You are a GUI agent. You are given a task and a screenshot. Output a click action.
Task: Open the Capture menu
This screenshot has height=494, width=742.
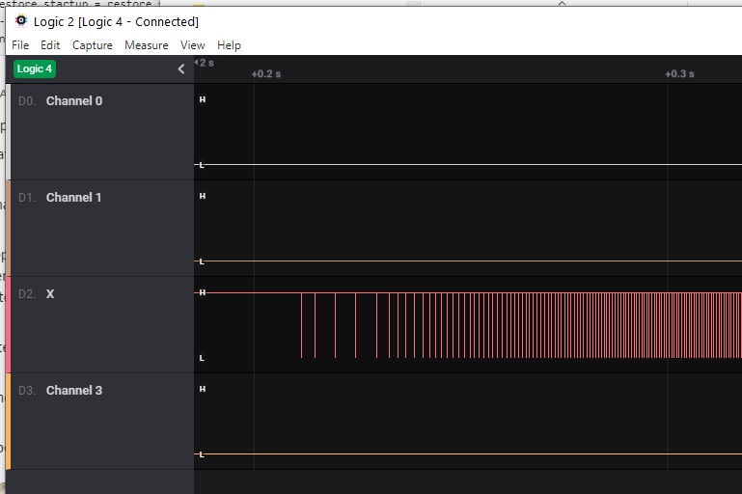click(93, 45)
